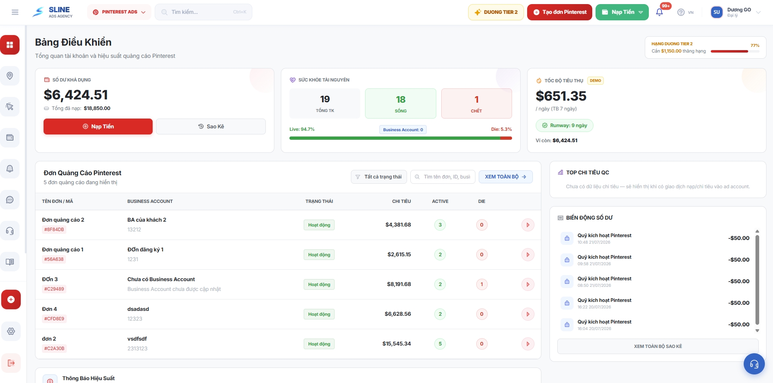Click the logout icon in sidebar
The height and width of the screenshot is (383, 773).
11,363
